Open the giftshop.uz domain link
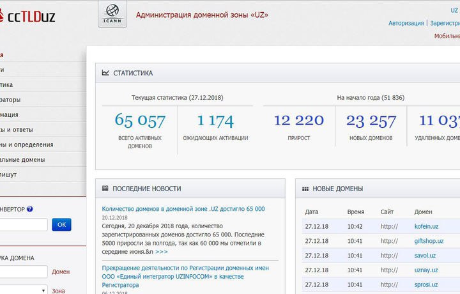 click(429, 241)
